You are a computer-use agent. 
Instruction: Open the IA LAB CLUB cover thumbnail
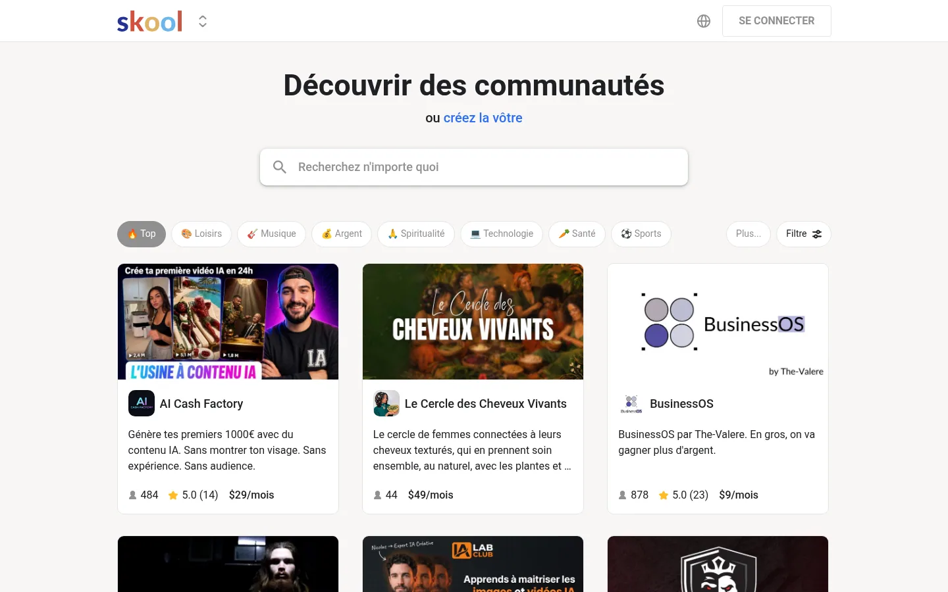pyautogui.click(x=473, y=564)
